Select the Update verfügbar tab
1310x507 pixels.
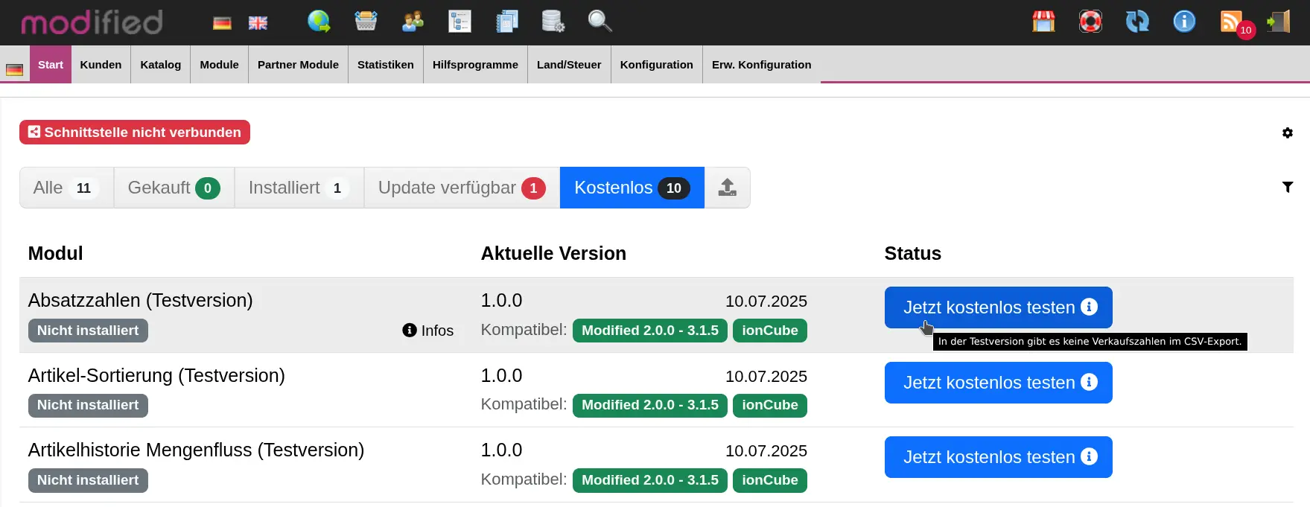click(x=461, y=188)
